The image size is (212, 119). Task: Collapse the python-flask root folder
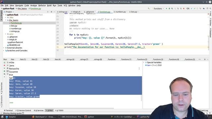coord(4,15)
